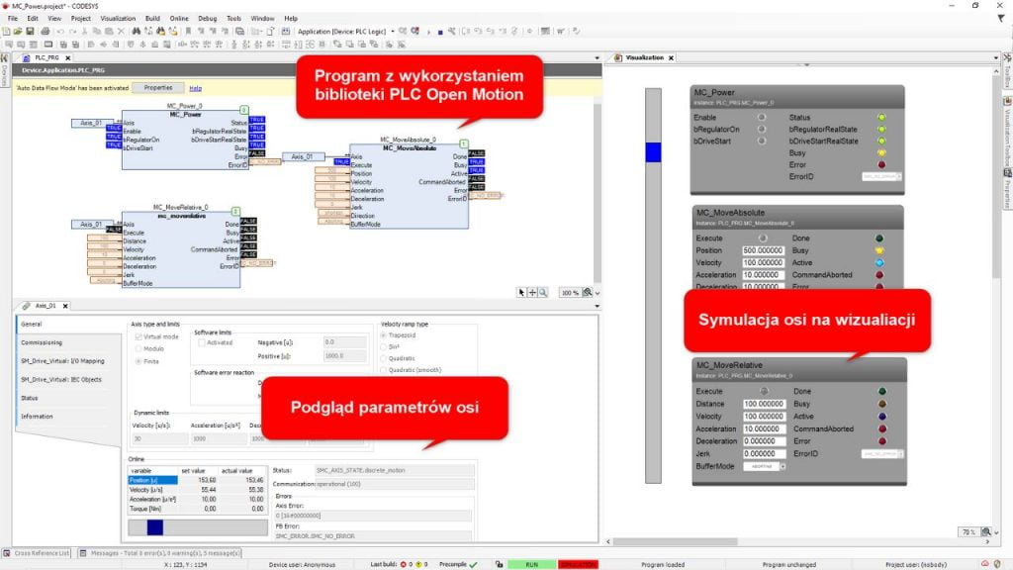The height and width of the screenshot is (570, 1013).
Task: Select the magnifier zoom icon in the editor
Action: 542,293
